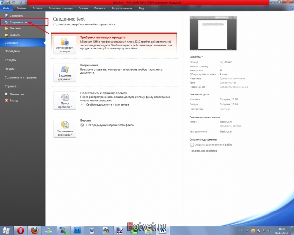Image resolution: width=294 pixels, height=235 pixels.
Task: Click the file path text.docx text
Action: click(84, 24)
